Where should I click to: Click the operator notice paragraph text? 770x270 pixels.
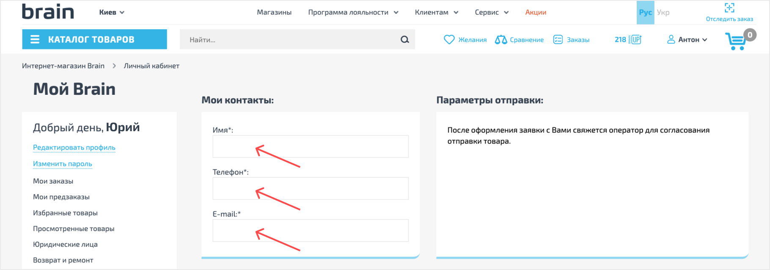tap(578, 135)
